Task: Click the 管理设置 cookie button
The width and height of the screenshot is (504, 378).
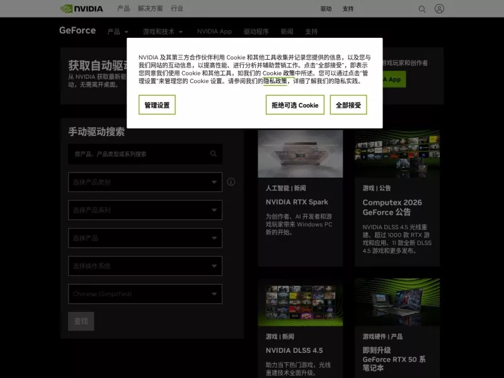Action: coord(157,105)
